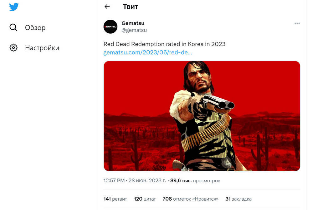Click the Twitter bird logo
313x210 pixels.
coord(14,7)
